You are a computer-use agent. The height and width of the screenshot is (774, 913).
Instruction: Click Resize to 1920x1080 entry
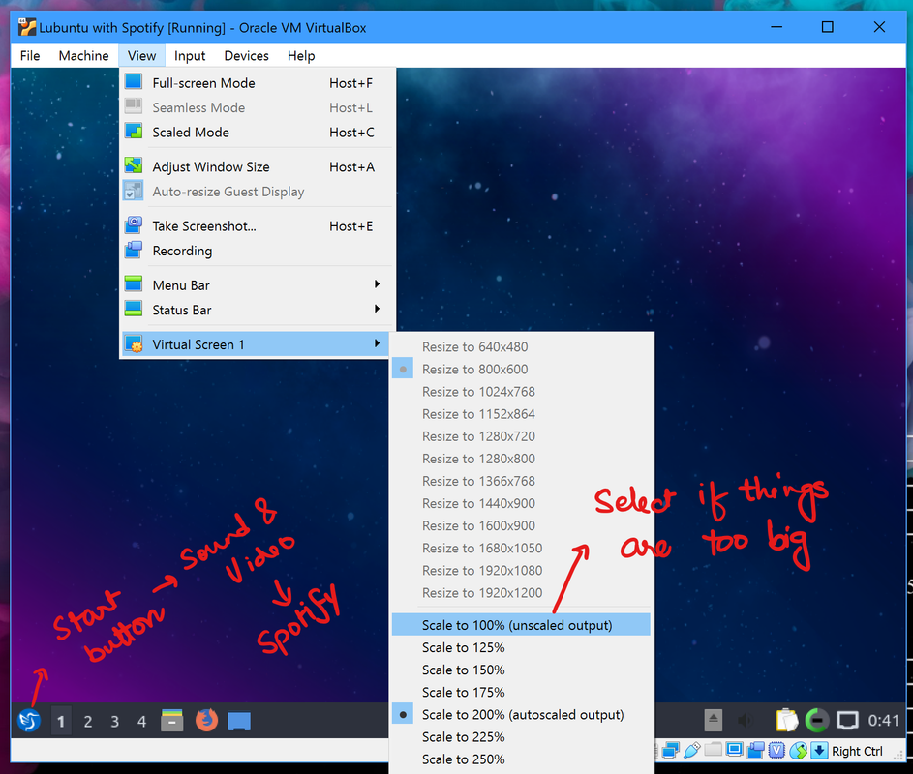click(521, 570)
